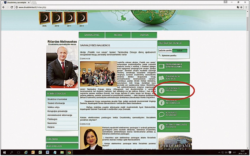Screen dimensions: 250x156
Task: Open the Parduodami objektai banner image
Action: click(x=175, y=142)
